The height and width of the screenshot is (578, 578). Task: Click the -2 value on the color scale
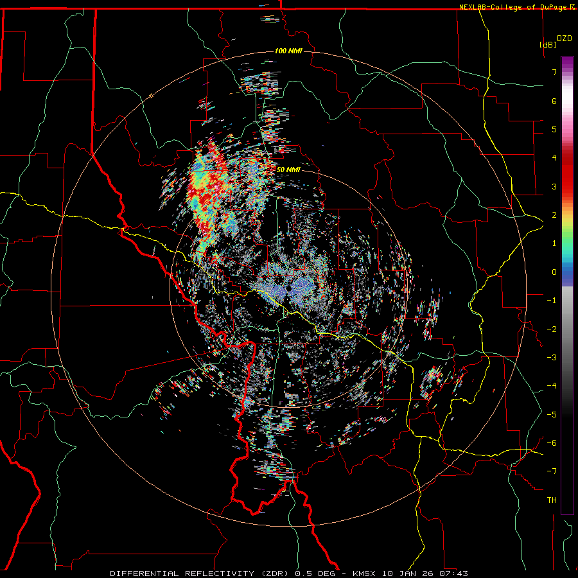pyautogui.click(x=552, y=329)
